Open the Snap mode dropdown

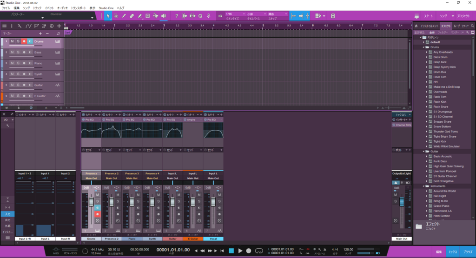tap(278, 14)
